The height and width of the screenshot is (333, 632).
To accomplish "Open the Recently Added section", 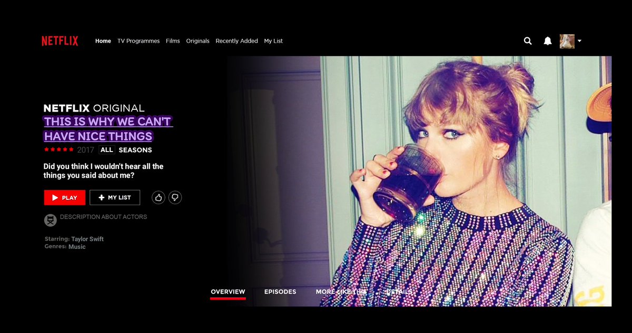I will [236, 41].
